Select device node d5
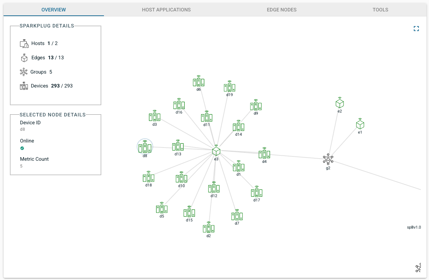 point(162,208)
